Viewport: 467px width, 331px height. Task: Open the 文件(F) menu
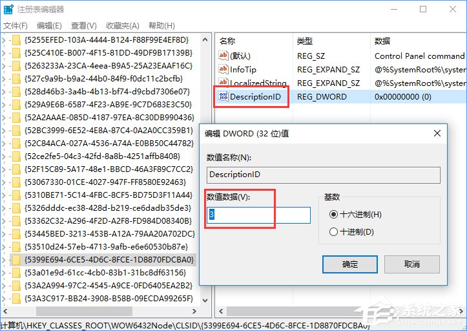(16, 26)
